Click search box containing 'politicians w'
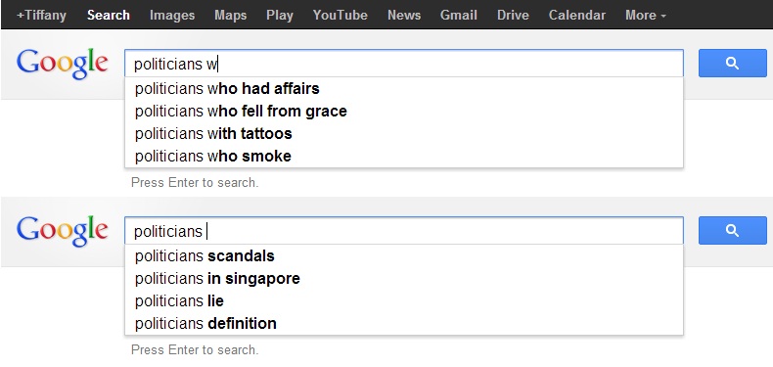Viewport: 773px width, 367px height. (x=404, y=64)
